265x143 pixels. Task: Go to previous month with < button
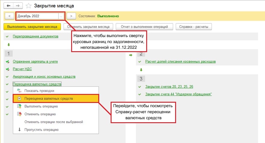pos(10,16)
